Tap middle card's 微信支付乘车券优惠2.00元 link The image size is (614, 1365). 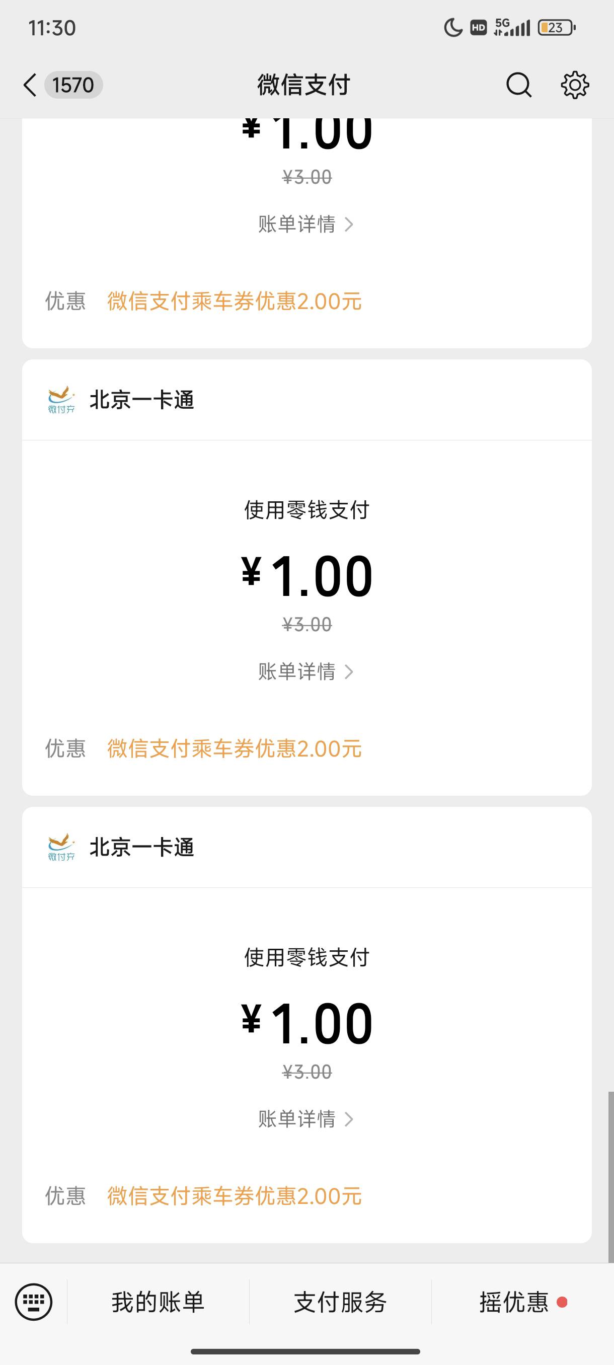coord(234,749)
